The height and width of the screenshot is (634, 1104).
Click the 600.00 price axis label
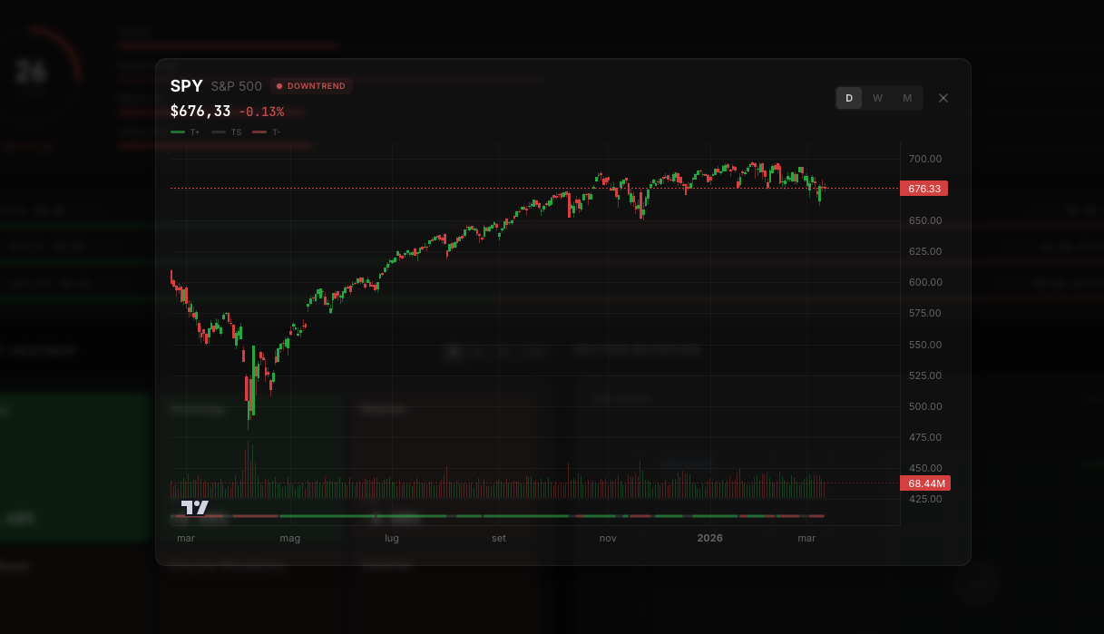[x=925, y=282]
